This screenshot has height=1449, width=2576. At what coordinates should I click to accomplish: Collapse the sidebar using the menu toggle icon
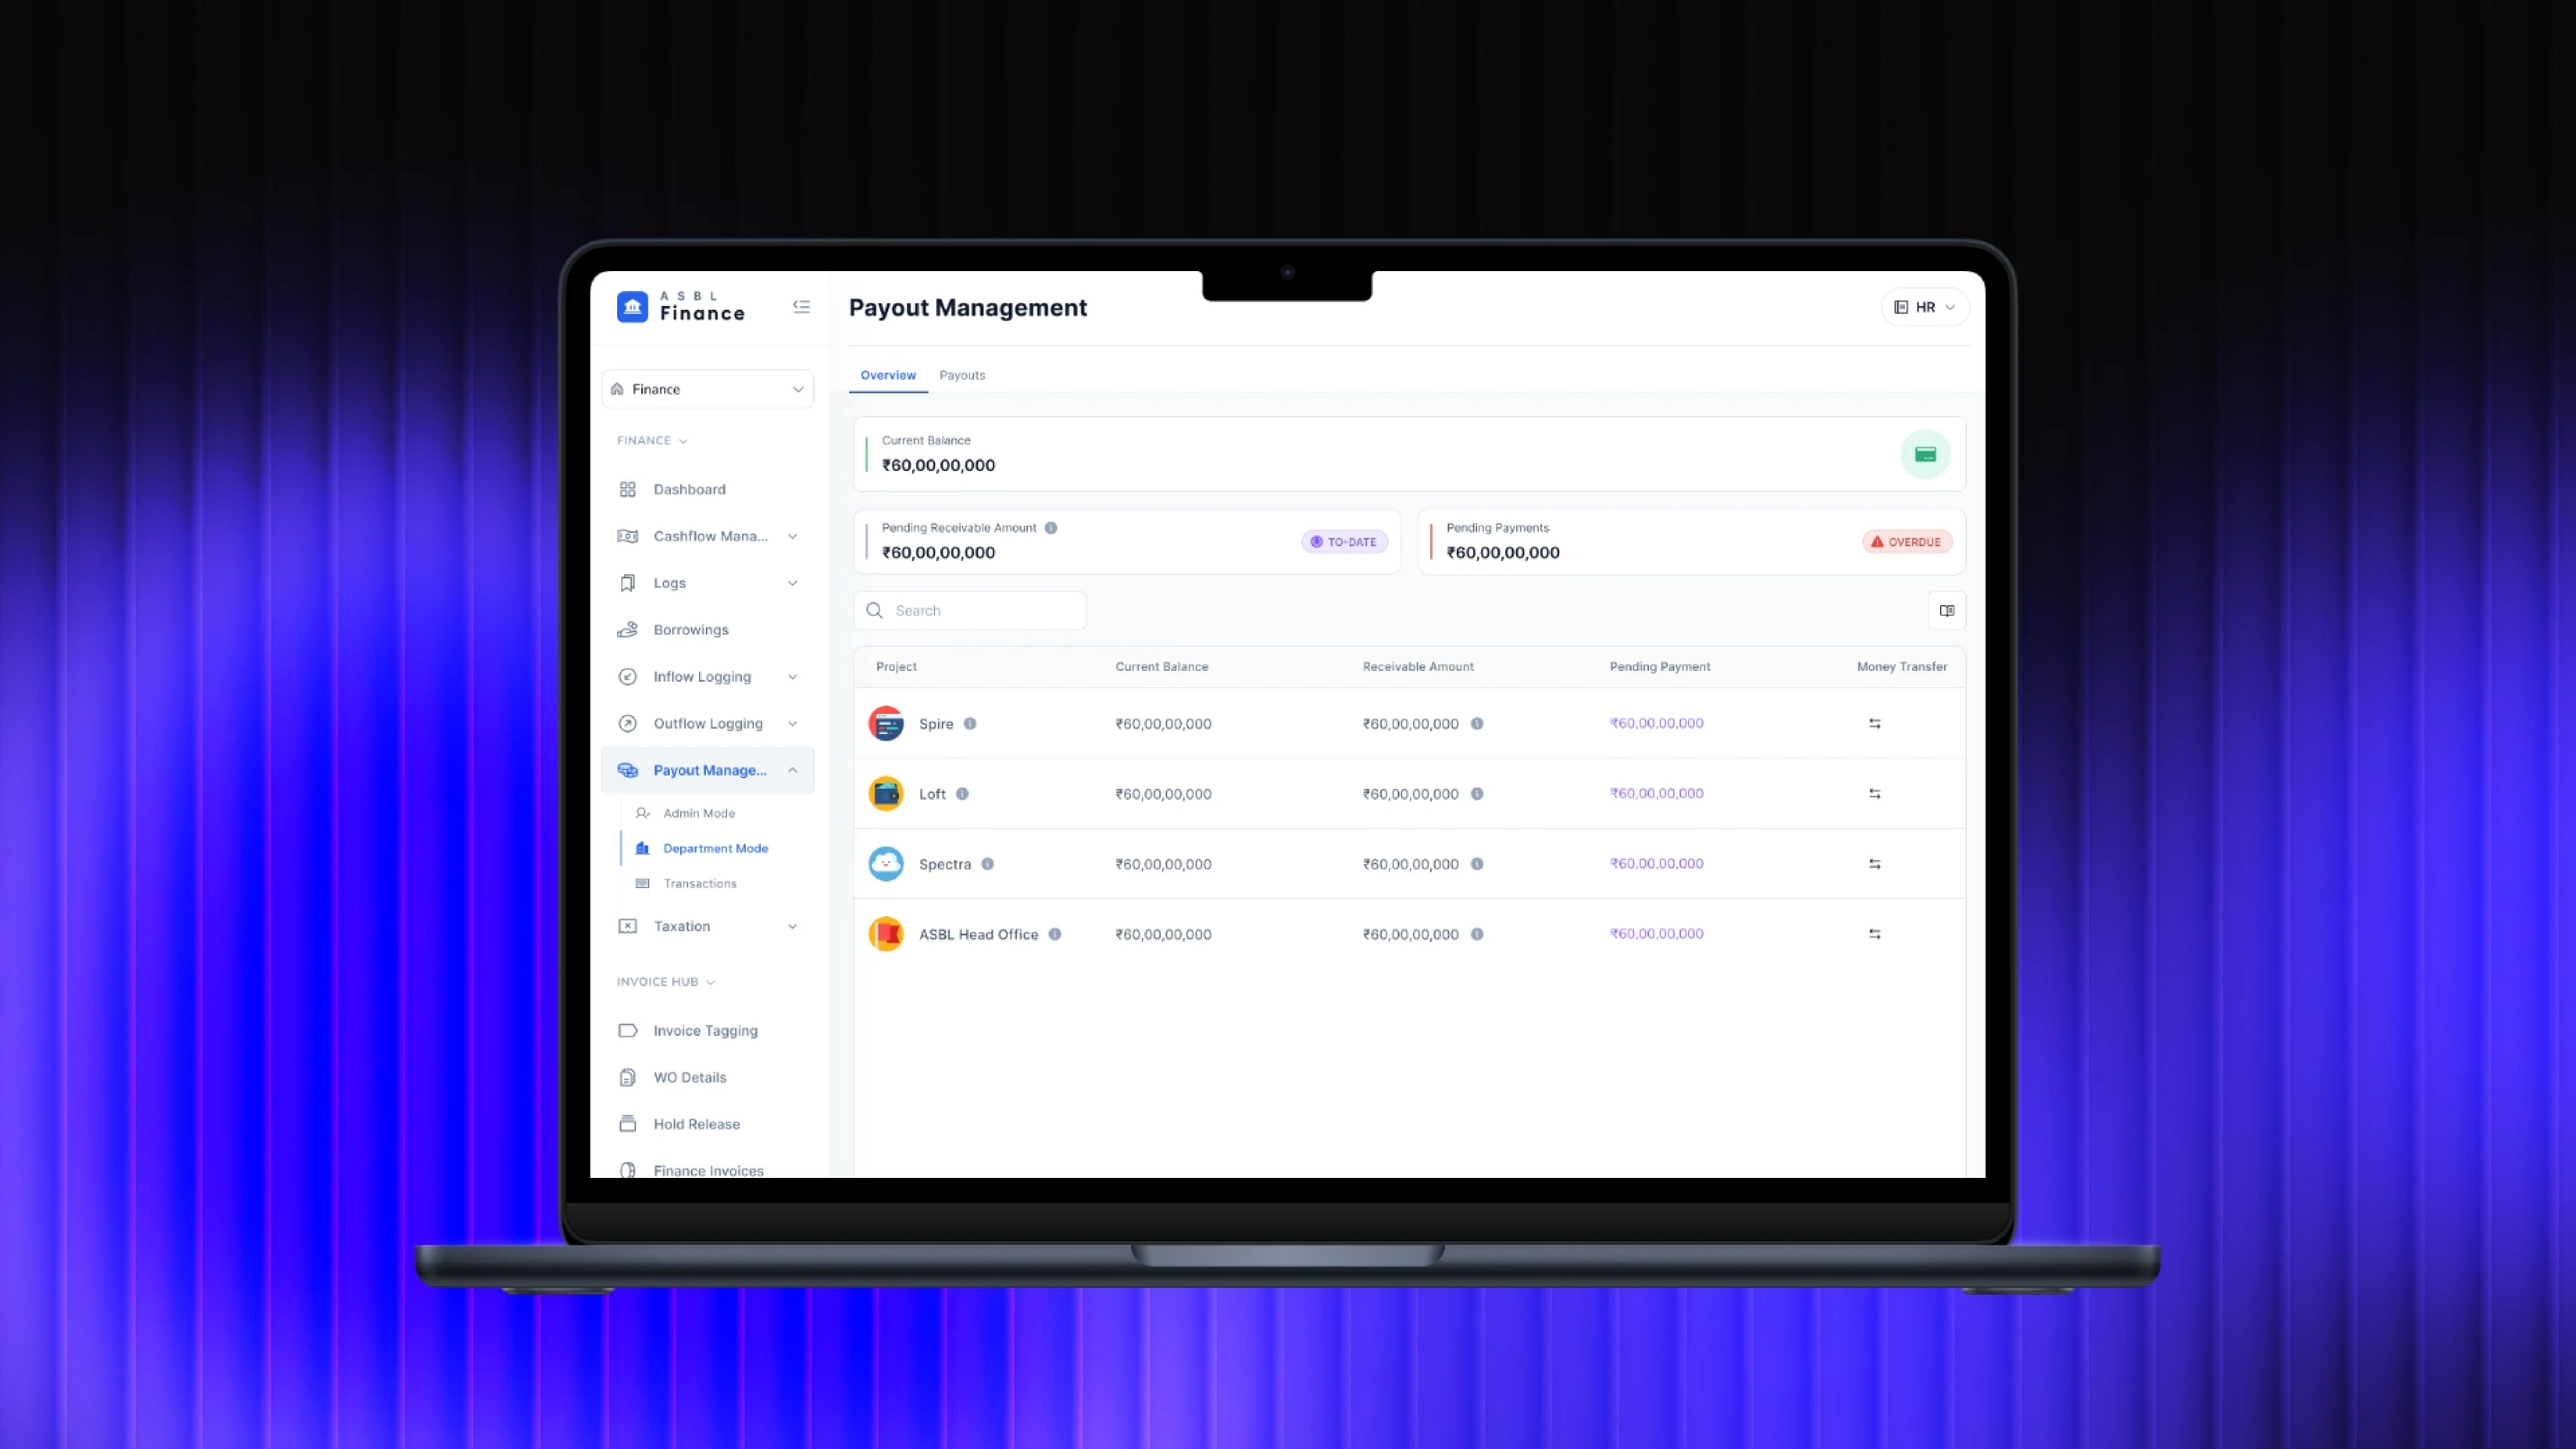tap(801, 307)
